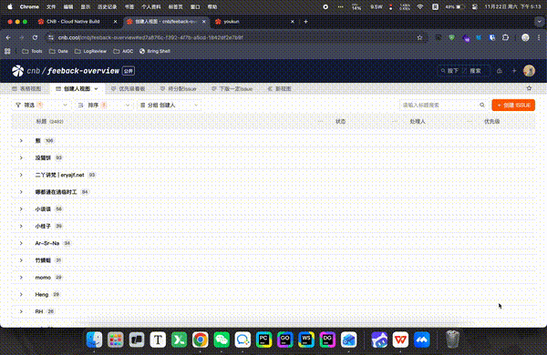The width and height of the screenshot is (547, 355).
Task: Open the 个人资料 menu
Action: click(x=151, y=6)
